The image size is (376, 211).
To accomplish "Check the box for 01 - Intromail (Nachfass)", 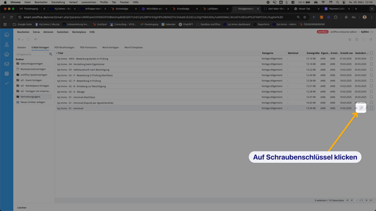I will coord(372,97).
